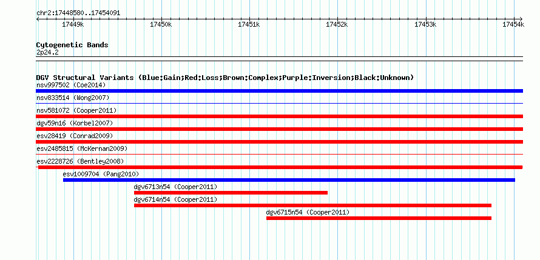Image resolution: width=540 pixels, height=260 pixels.
Task: Select the red nsv581072 loss bar
Action: 279,116
